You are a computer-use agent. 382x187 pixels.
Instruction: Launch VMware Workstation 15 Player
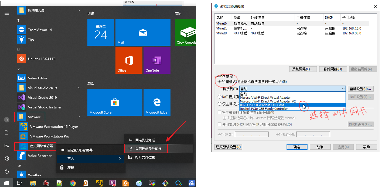pos(54,126)
